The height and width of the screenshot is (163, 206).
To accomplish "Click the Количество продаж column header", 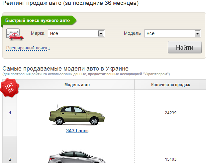I will coord(170,85).
